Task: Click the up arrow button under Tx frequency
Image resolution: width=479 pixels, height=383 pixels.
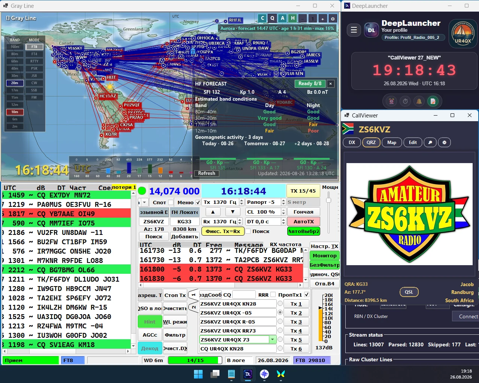Action: [x=213, y=212]
